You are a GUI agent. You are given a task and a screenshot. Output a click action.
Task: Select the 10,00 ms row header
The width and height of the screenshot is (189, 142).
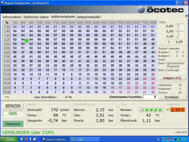pos(7,70)
